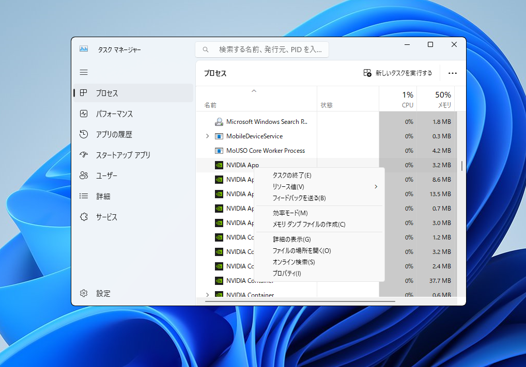Screen dimensions: 526x367
Task: Go to スタートアップ アプリ page
Action: tap(133, 155)
